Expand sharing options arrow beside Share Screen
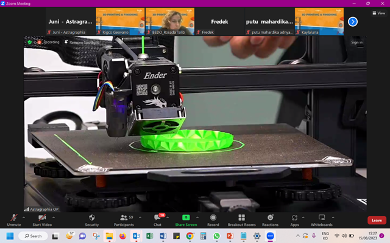 pyautogui.click(x=197, y=217)
